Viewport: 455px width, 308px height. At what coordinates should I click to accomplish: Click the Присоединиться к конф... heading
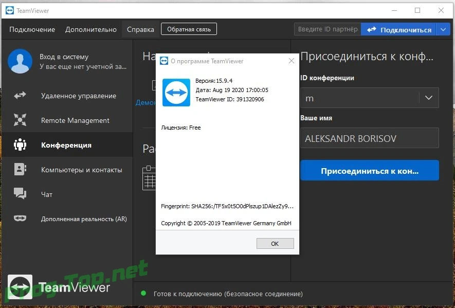pos(367,56)
